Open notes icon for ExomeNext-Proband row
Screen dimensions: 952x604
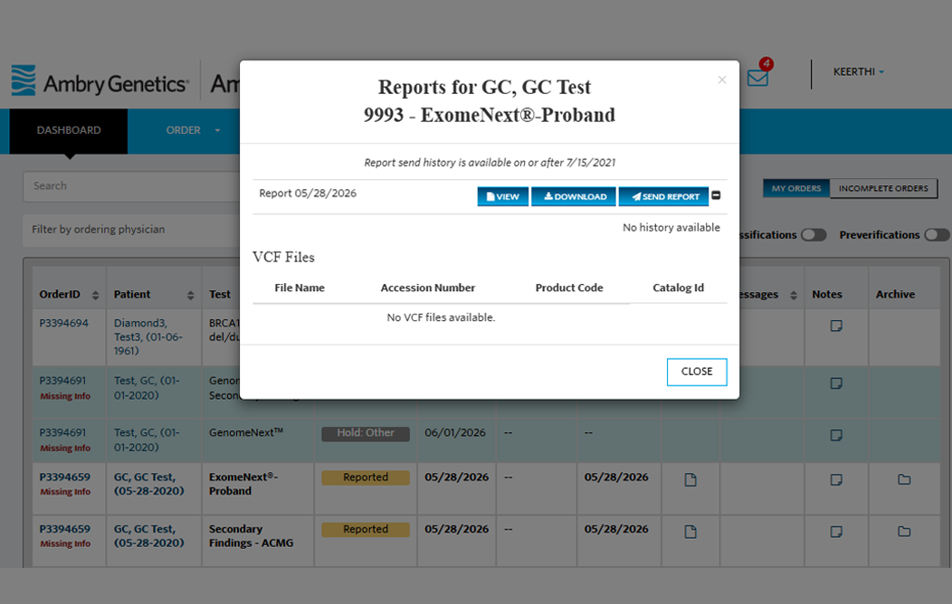(x=836, y=480)
